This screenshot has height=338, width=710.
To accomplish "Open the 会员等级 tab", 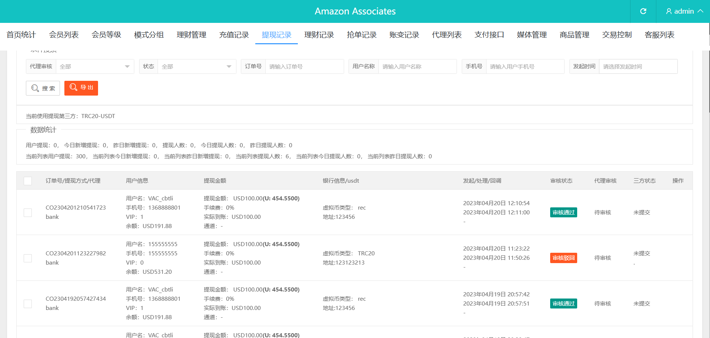I will [106, 35].
